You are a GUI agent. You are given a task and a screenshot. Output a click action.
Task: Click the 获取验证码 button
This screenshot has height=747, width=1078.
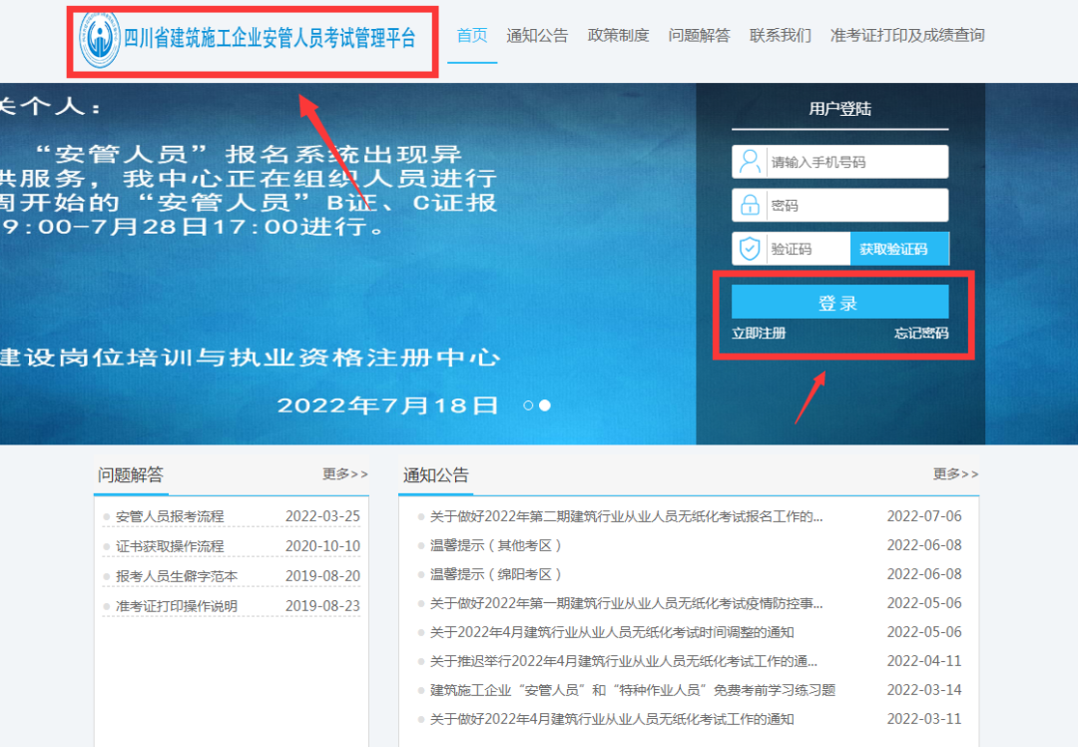tap(893, 249)
